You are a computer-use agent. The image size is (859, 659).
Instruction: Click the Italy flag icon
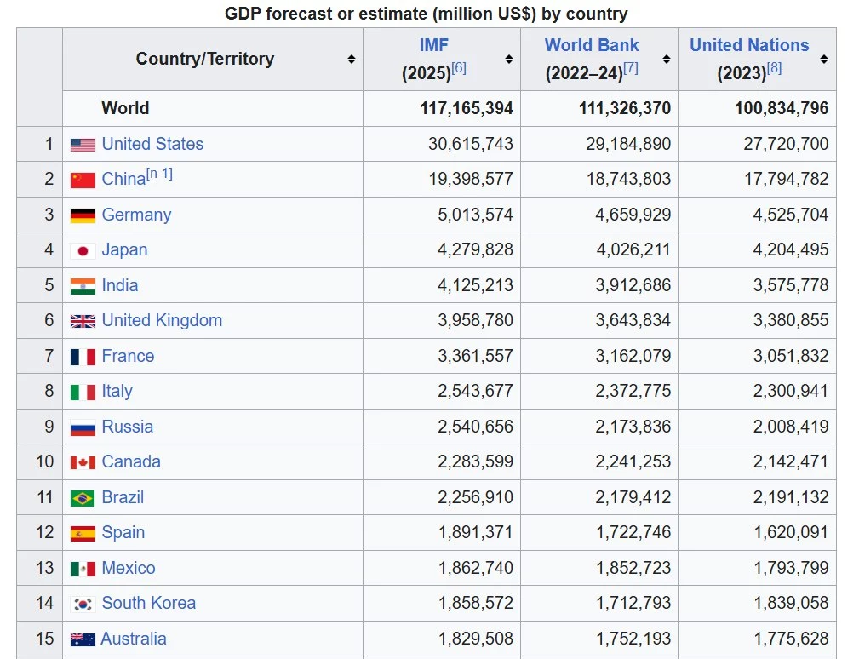click(x=83, y=392)
